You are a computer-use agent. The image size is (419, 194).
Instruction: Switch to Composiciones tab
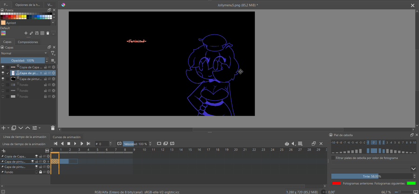pyautogui.click(x=28, y=42)
